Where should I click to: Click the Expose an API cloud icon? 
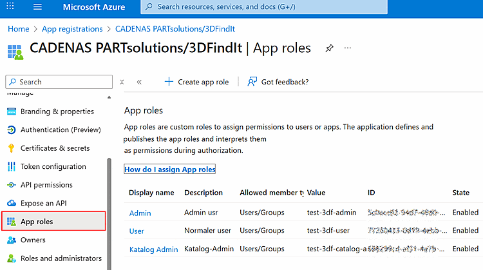pyautogui.click(x=12, y=203)
